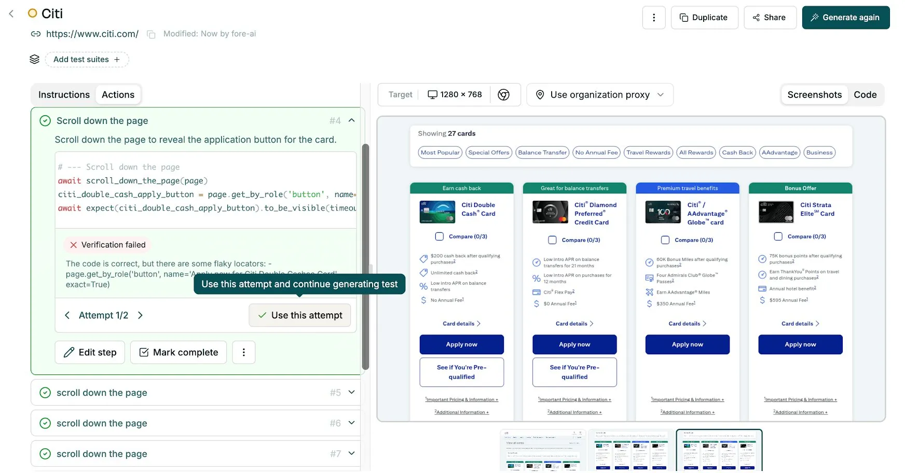Click the red X Verification failed icon
This screenshot has width=905, height=473.
[73, 245]
